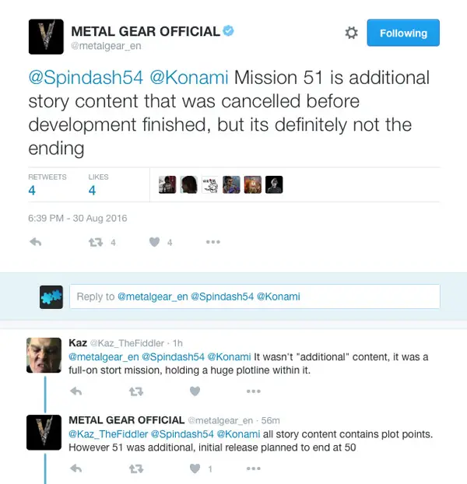Click the @Konami mention in main tweet
The height and width of the screenshot is (484, 467).
pyautogui.click(x=189, y=78)
